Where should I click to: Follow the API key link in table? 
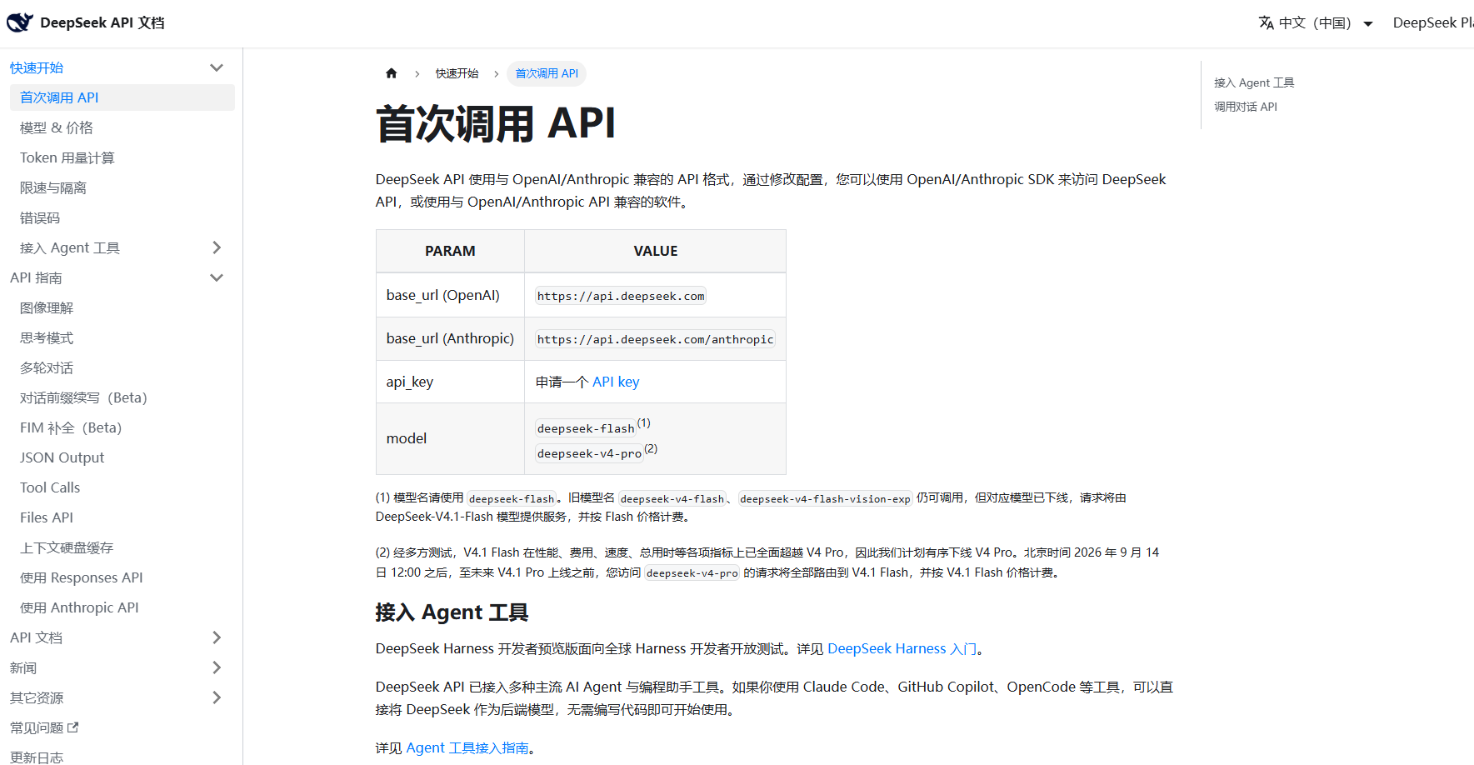point(616,382)
